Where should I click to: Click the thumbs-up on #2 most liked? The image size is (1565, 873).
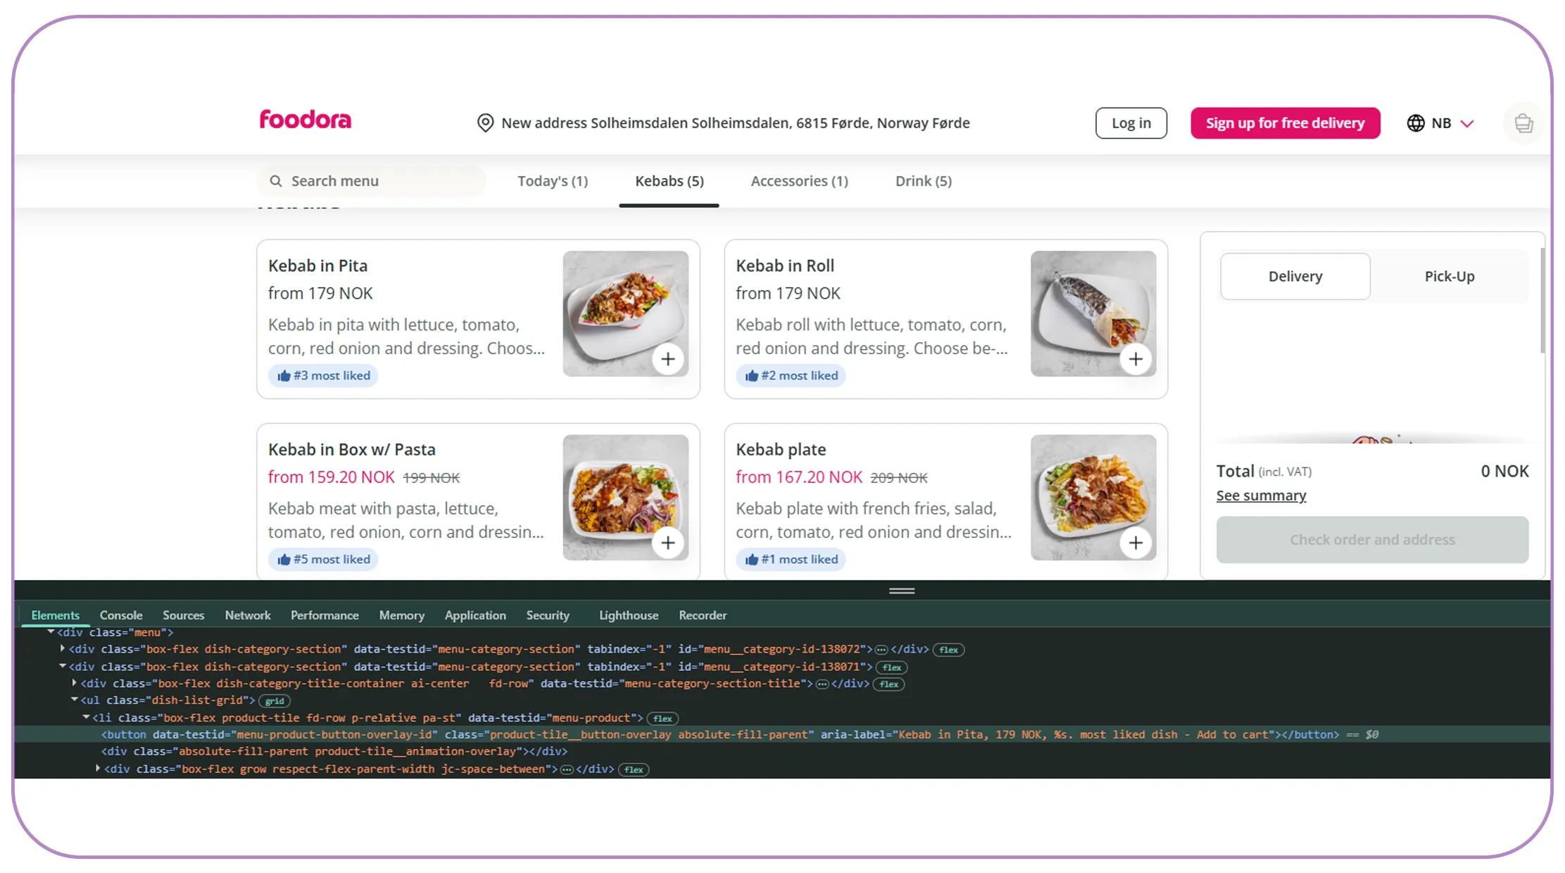point(751,375)
